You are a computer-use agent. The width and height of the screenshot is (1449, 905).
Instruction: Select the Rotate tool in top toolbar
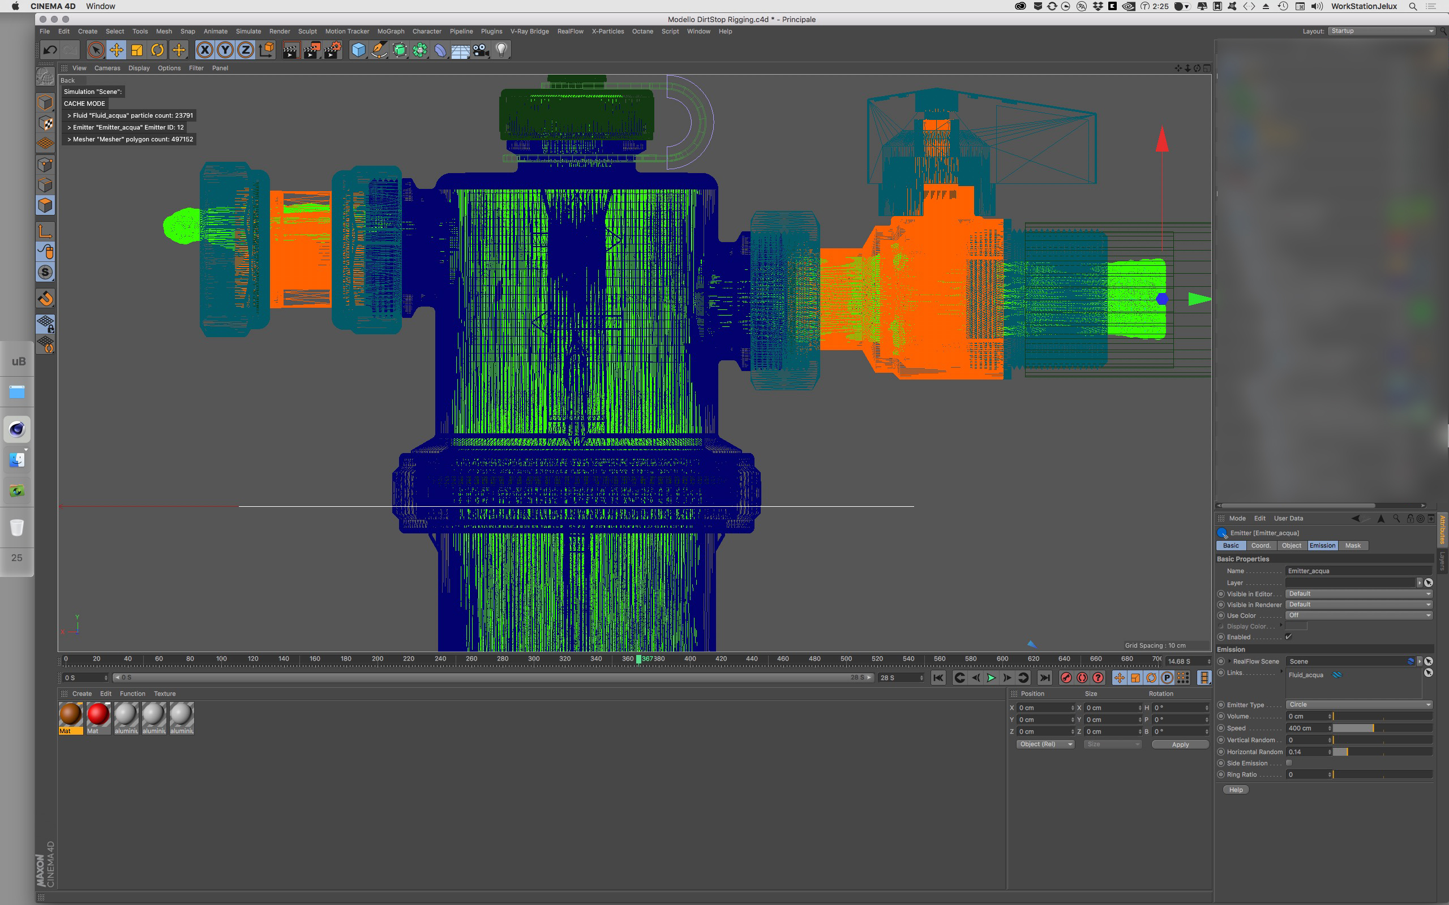click(x=157, y=50)
